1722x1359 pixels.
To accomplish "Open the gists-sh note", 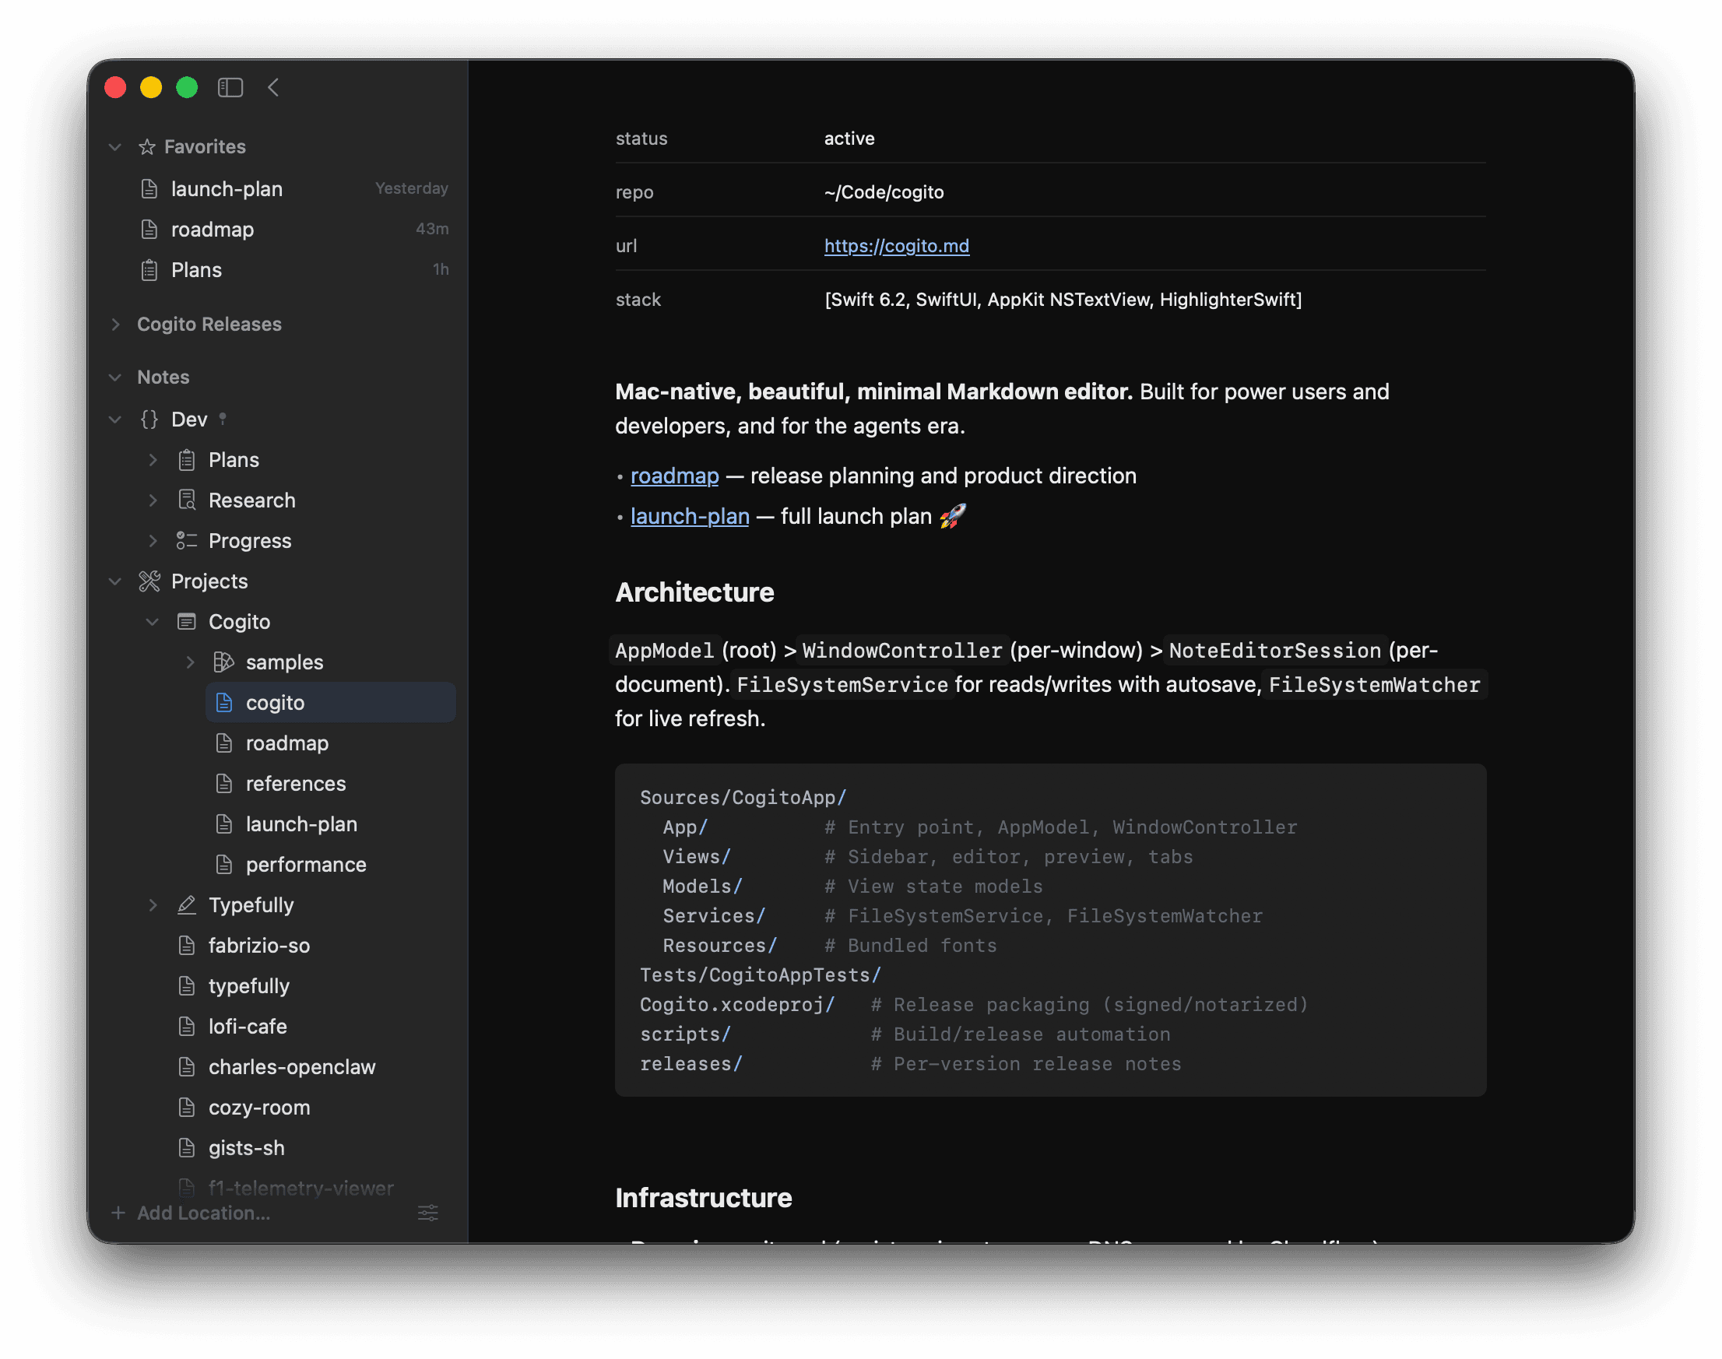I will click(x=312, y=1148).
